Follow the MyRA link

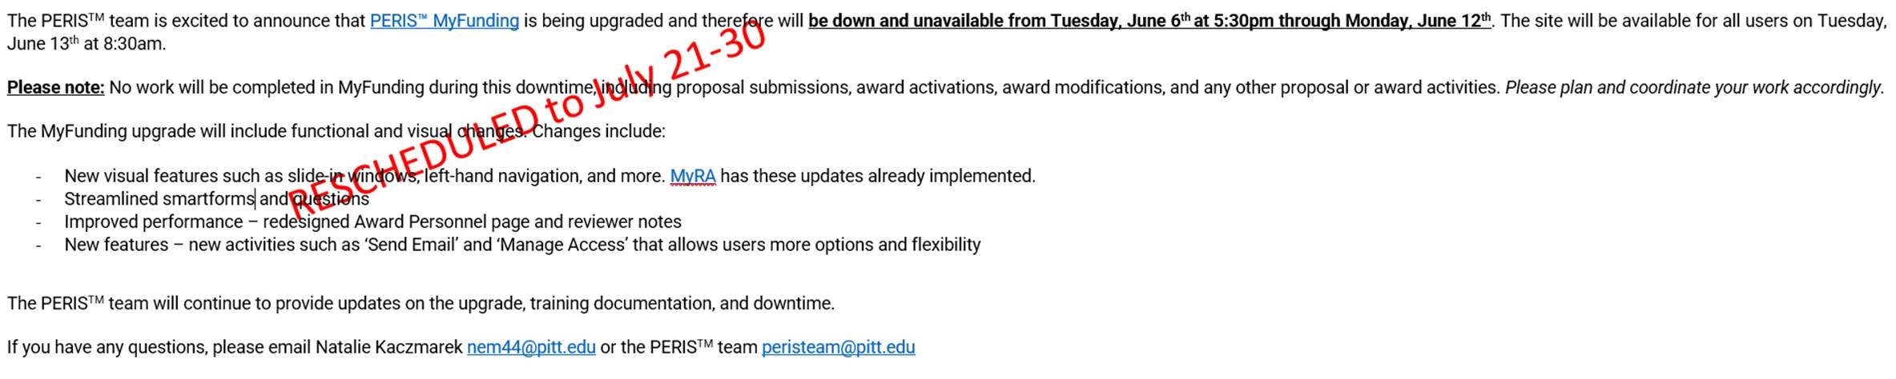coord(693,176)
